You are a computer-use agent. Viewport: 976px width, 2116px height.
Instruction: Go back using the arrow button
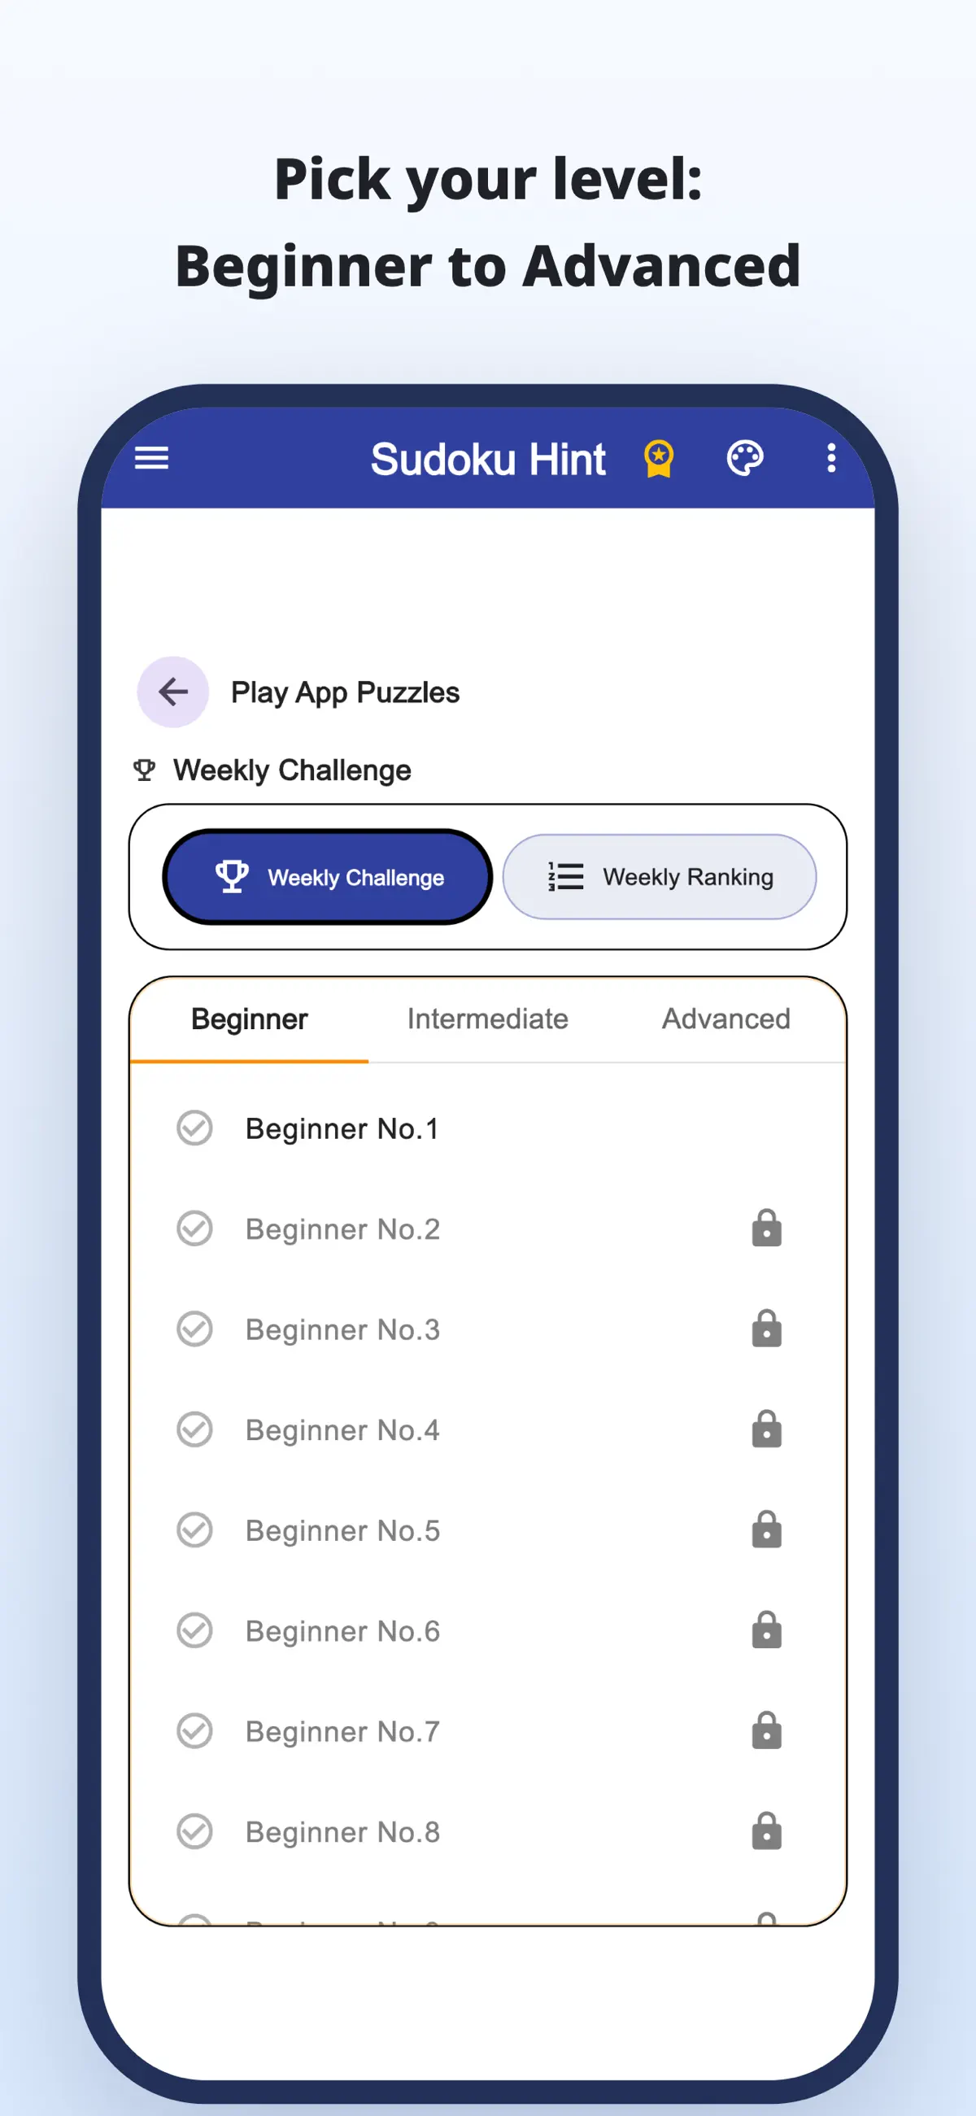172,692
